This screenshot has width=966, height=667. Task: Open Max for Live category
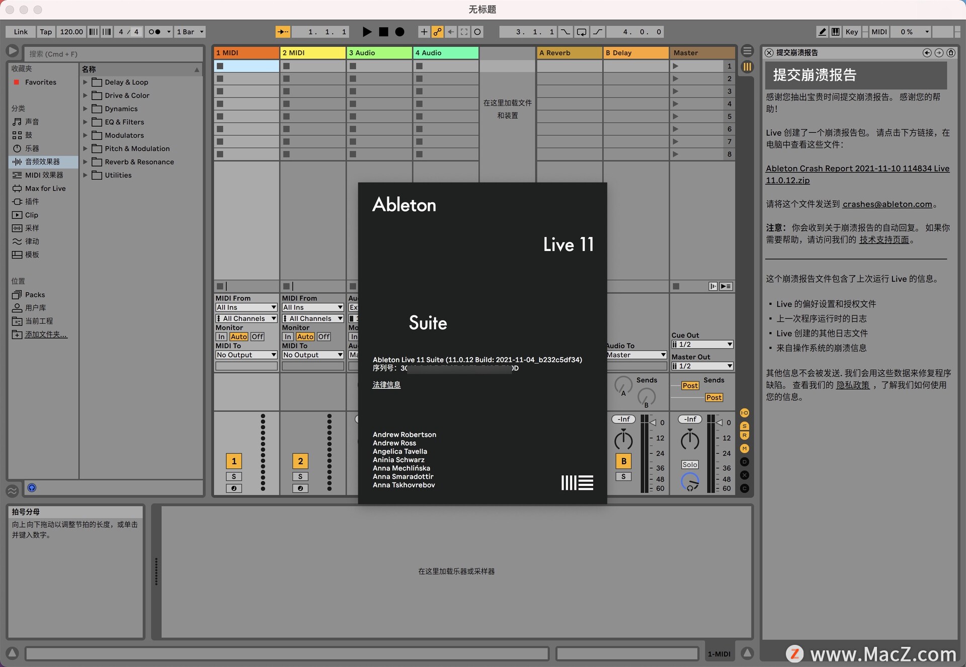(45, 188)
